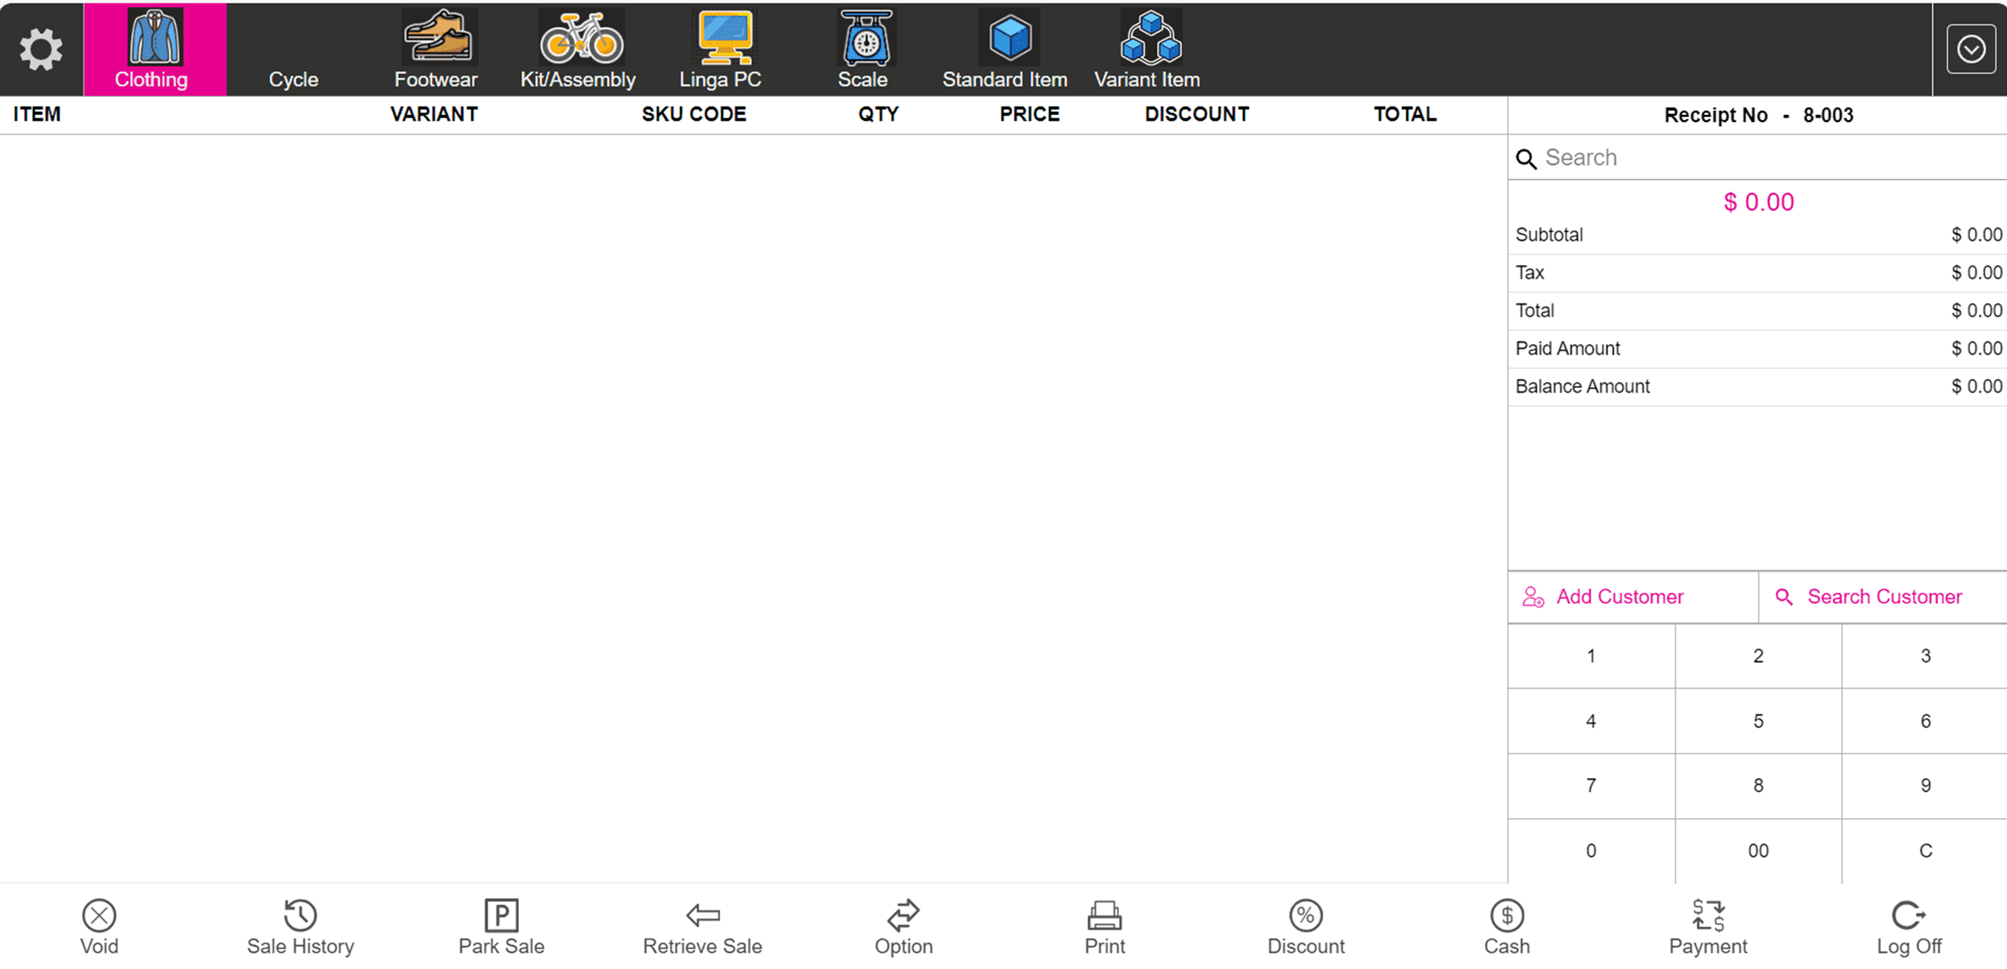The image size is (2007, 969).
Task: Switch to the Clothing tab
Action: [152, 50]
